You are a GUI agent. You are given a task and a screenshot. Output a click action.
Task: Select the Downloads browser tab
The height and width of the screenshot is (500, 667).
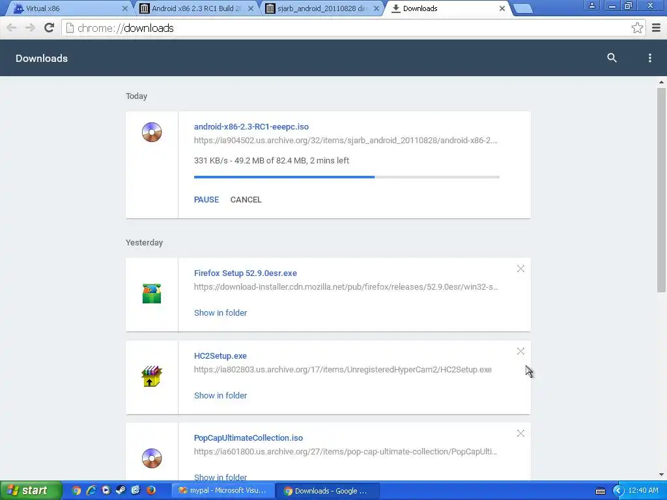pyautogui.click(x=447, y=8)
